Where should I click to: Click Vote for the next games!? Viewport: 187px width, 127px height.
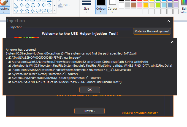(x=152, y=31)
